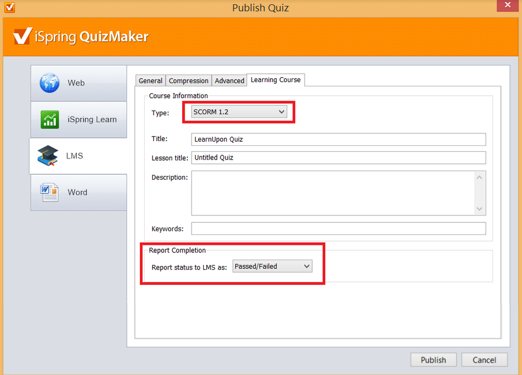The width and height of the screenshot is (522, 375).
Task: Switch to the Compression tab
Action: pos(188,81)
